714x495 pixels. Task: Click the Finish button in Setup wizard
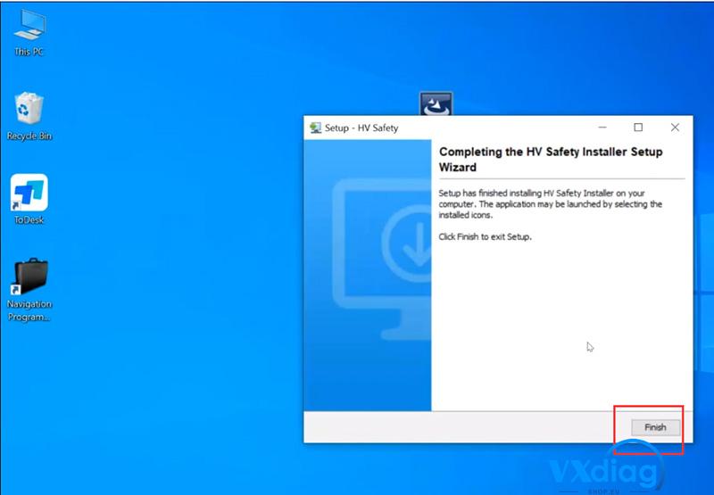coord(655,427)
